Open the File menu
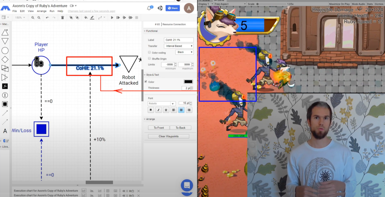 pyautogui.click(x=15, y=11)
